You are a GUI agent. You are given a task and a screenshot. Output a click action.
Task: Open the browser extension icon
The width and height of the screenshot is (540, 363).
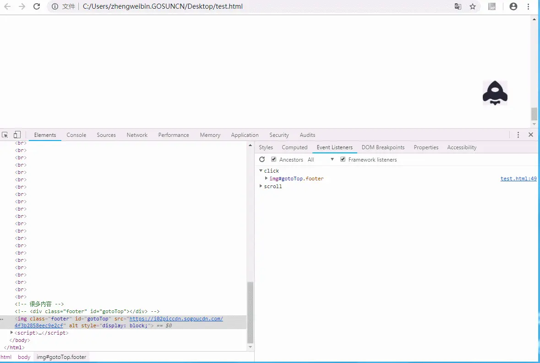492,6
